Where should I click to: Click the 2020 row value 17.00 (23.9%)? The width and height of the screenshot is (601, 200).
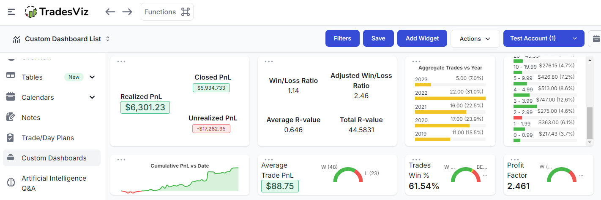coord(467,119)
